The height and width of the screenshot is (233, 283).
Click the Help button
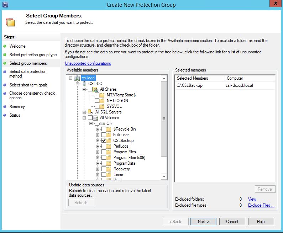[261, 222]
